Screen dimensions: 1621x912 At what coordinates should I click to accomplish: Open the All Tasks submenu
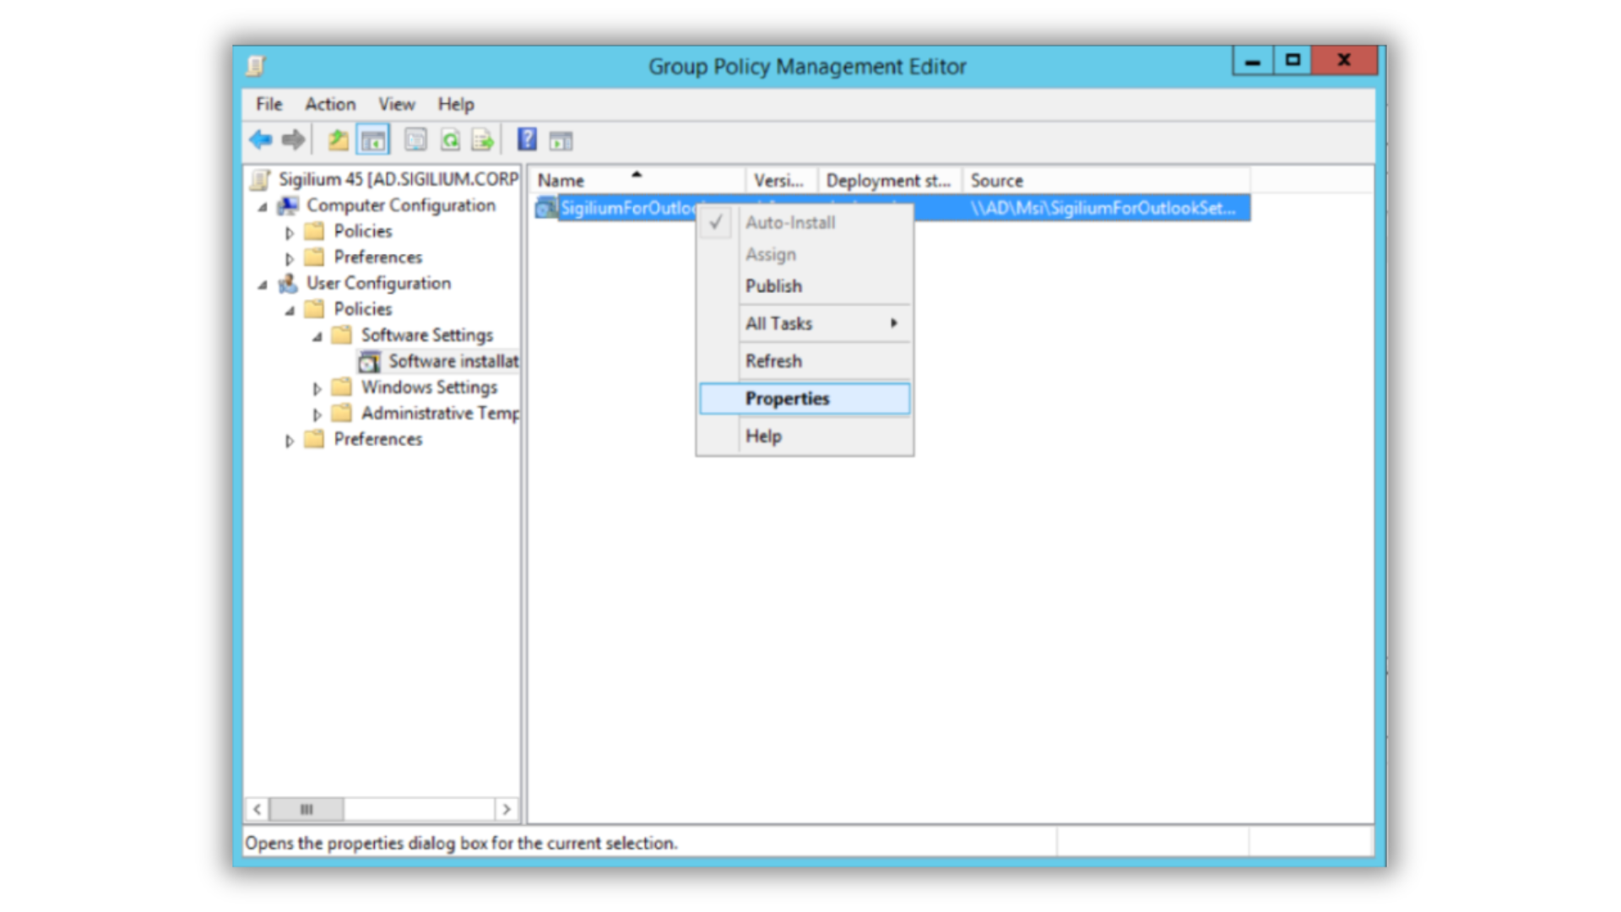(x=778, y=323)
